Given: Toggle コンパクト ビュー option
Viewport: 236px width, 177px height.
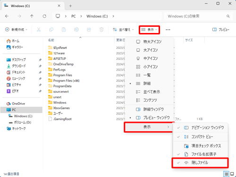Looking at the screenshot, I should coord(200,137).
